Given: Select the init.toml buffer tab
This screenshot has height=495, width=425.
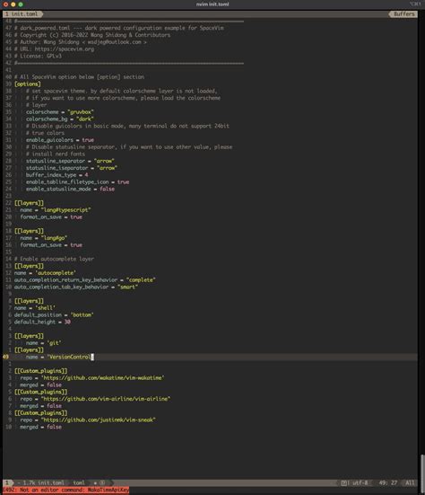Looking at the screenshot, I should click(x=22, y=14).
